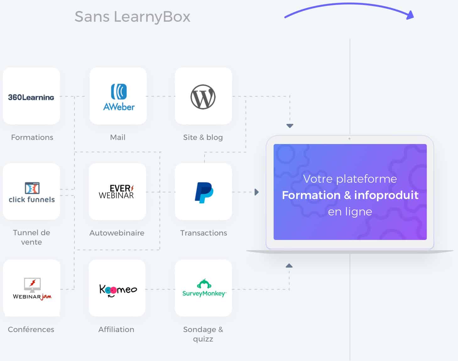
Task: Open the WebinarJam logo tile
Action: 31,288
